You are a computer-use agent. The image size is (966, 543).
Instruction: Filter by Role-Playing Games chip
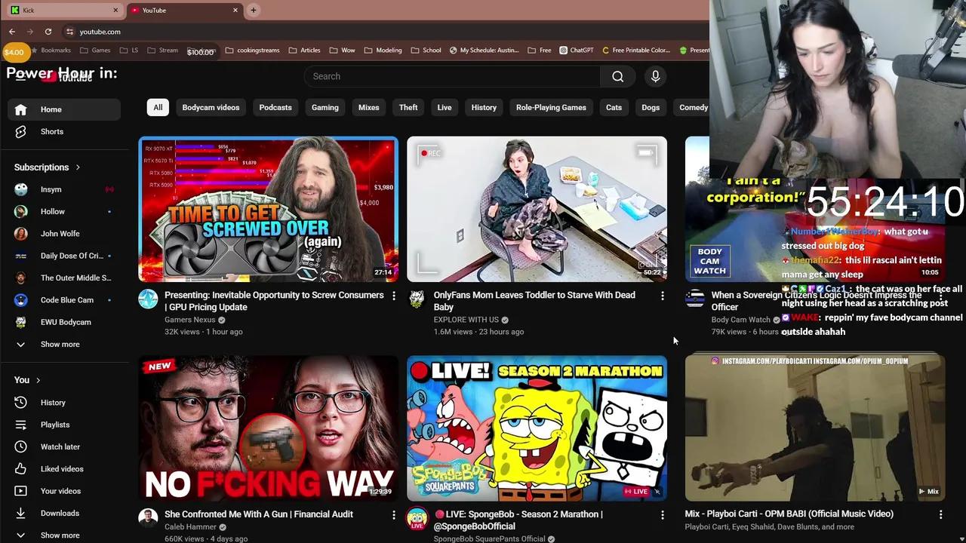551,107
